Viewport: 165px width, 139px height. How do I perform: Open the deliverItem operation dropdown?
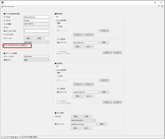36,42
